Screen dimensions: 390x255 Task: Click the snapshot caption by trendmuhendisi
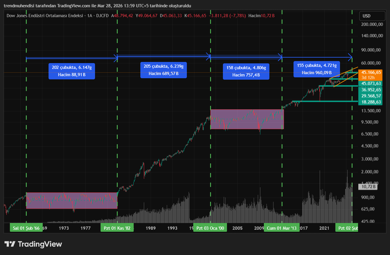tap(97, 6)
